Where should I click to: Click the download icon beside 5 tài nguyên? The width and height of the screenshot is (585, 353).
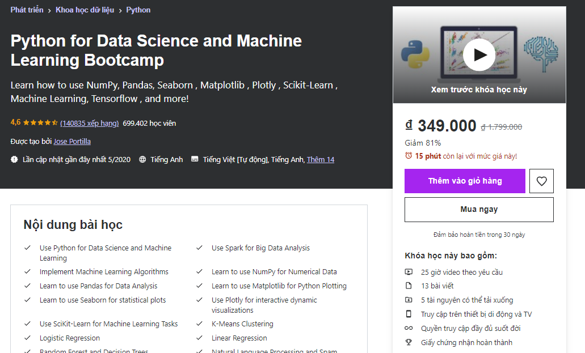(x=409, y=300)
